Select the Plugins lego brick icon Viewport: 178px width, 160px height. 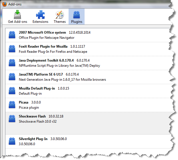pos(77,15)
